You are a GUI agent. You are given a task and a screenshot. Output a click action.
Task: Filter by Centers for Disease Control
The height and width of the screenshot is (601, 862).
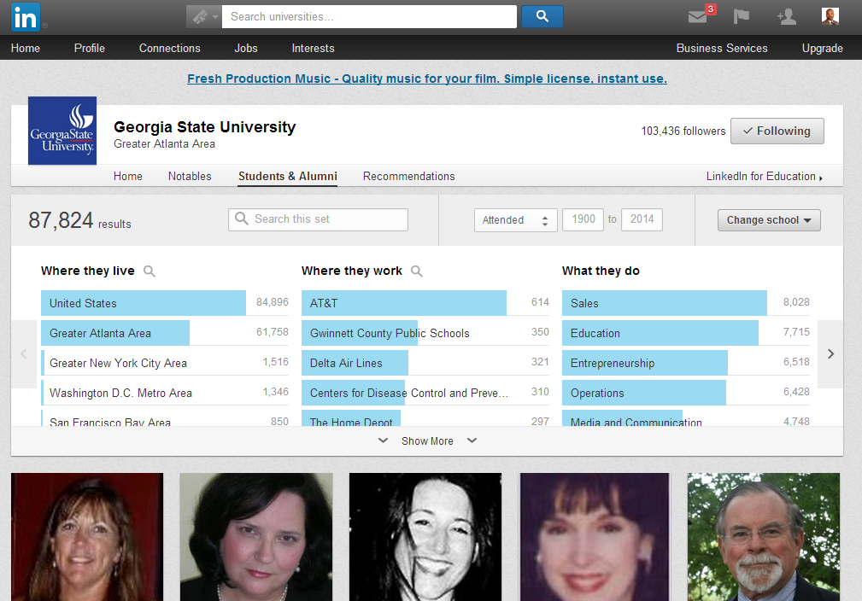click(x=425, y=393)
